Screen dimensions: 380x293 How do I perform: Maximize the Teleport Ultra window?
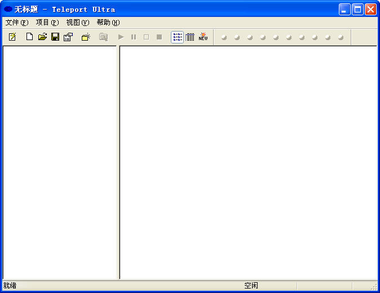click(357, 10)
